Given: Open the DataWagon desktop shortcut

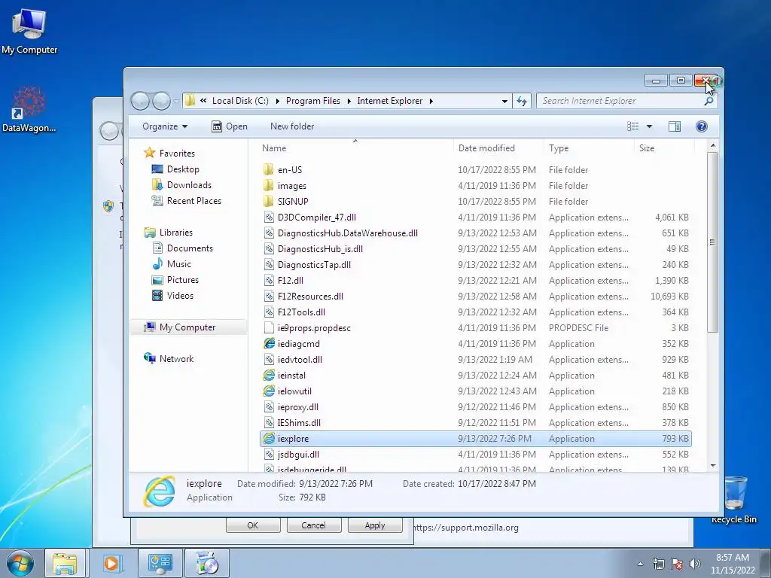Looking at the screenshot, I should tap(29, 109).
